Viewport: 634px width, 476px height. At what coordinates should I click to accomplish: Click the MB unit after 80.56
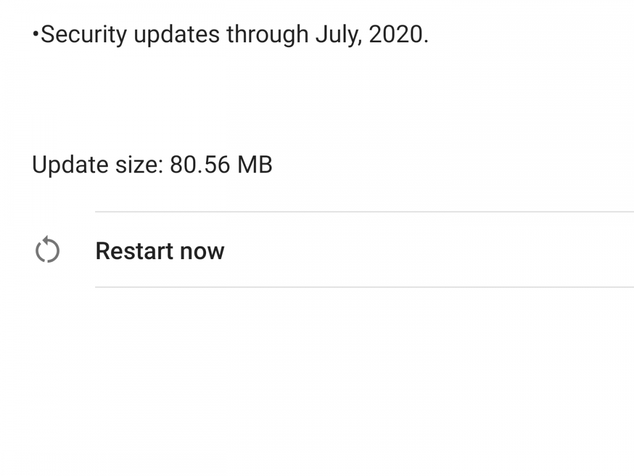[255, 165]
